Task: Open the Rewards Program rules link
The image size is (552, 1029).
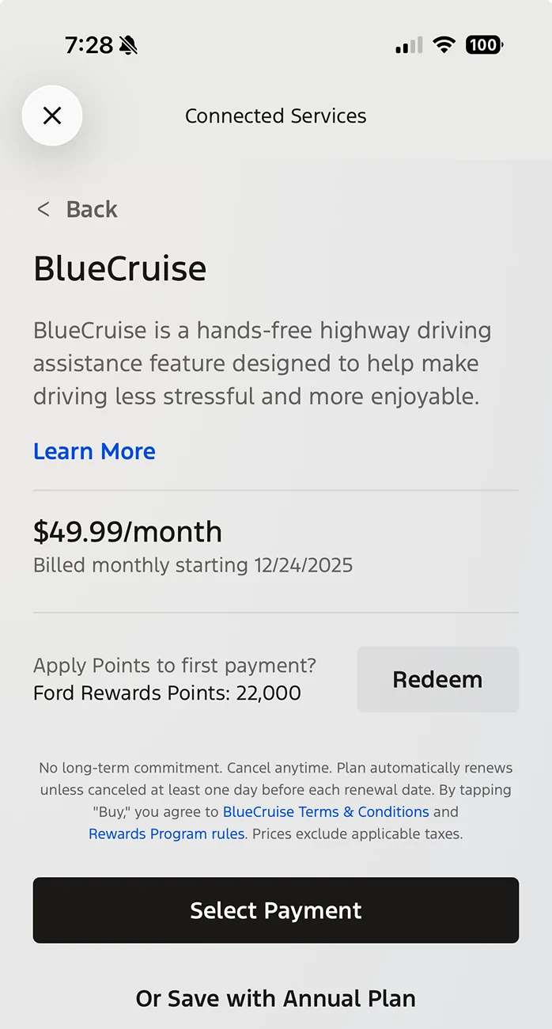Action: click(165, 834)
